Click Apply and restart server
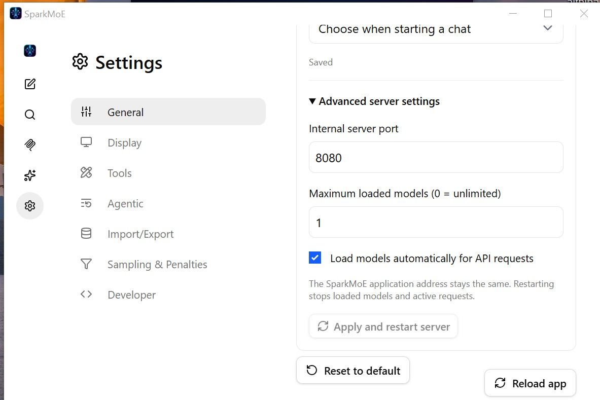 point(383,326)
